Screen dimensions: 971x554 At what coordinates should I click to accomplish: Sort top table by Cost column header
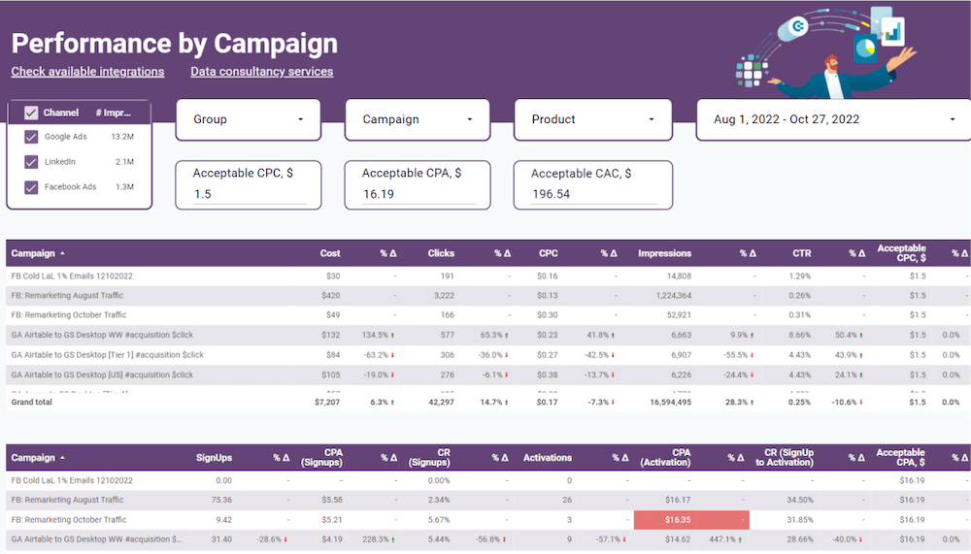(x=330, y=253)
